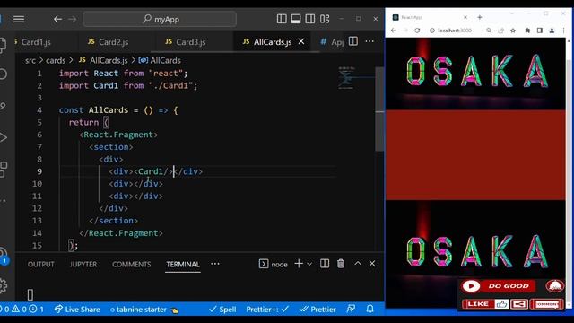Click the node terminal profile label
This screenshot has width=574, height=323.
279,265
